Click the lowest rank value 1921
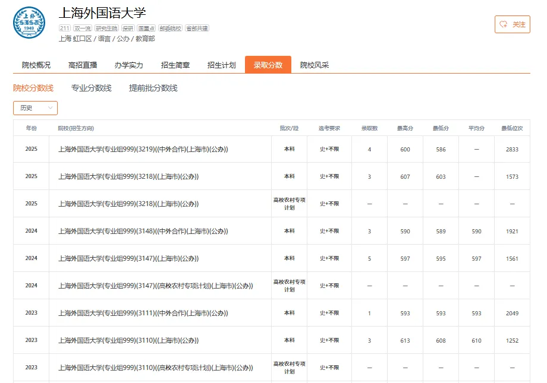 coord(512,232)
